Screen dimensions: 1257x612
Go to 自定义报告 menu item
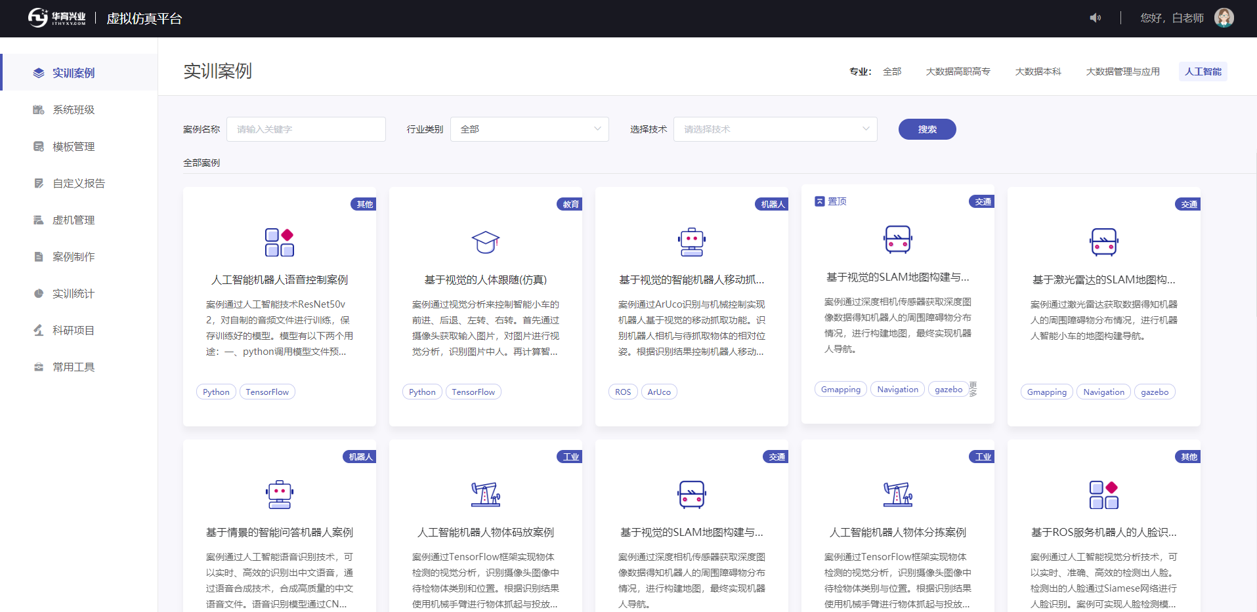(79, 183)
